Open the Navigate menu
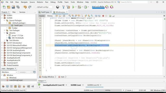The height and width of the screenshot is (93, 166). point(24,2)
